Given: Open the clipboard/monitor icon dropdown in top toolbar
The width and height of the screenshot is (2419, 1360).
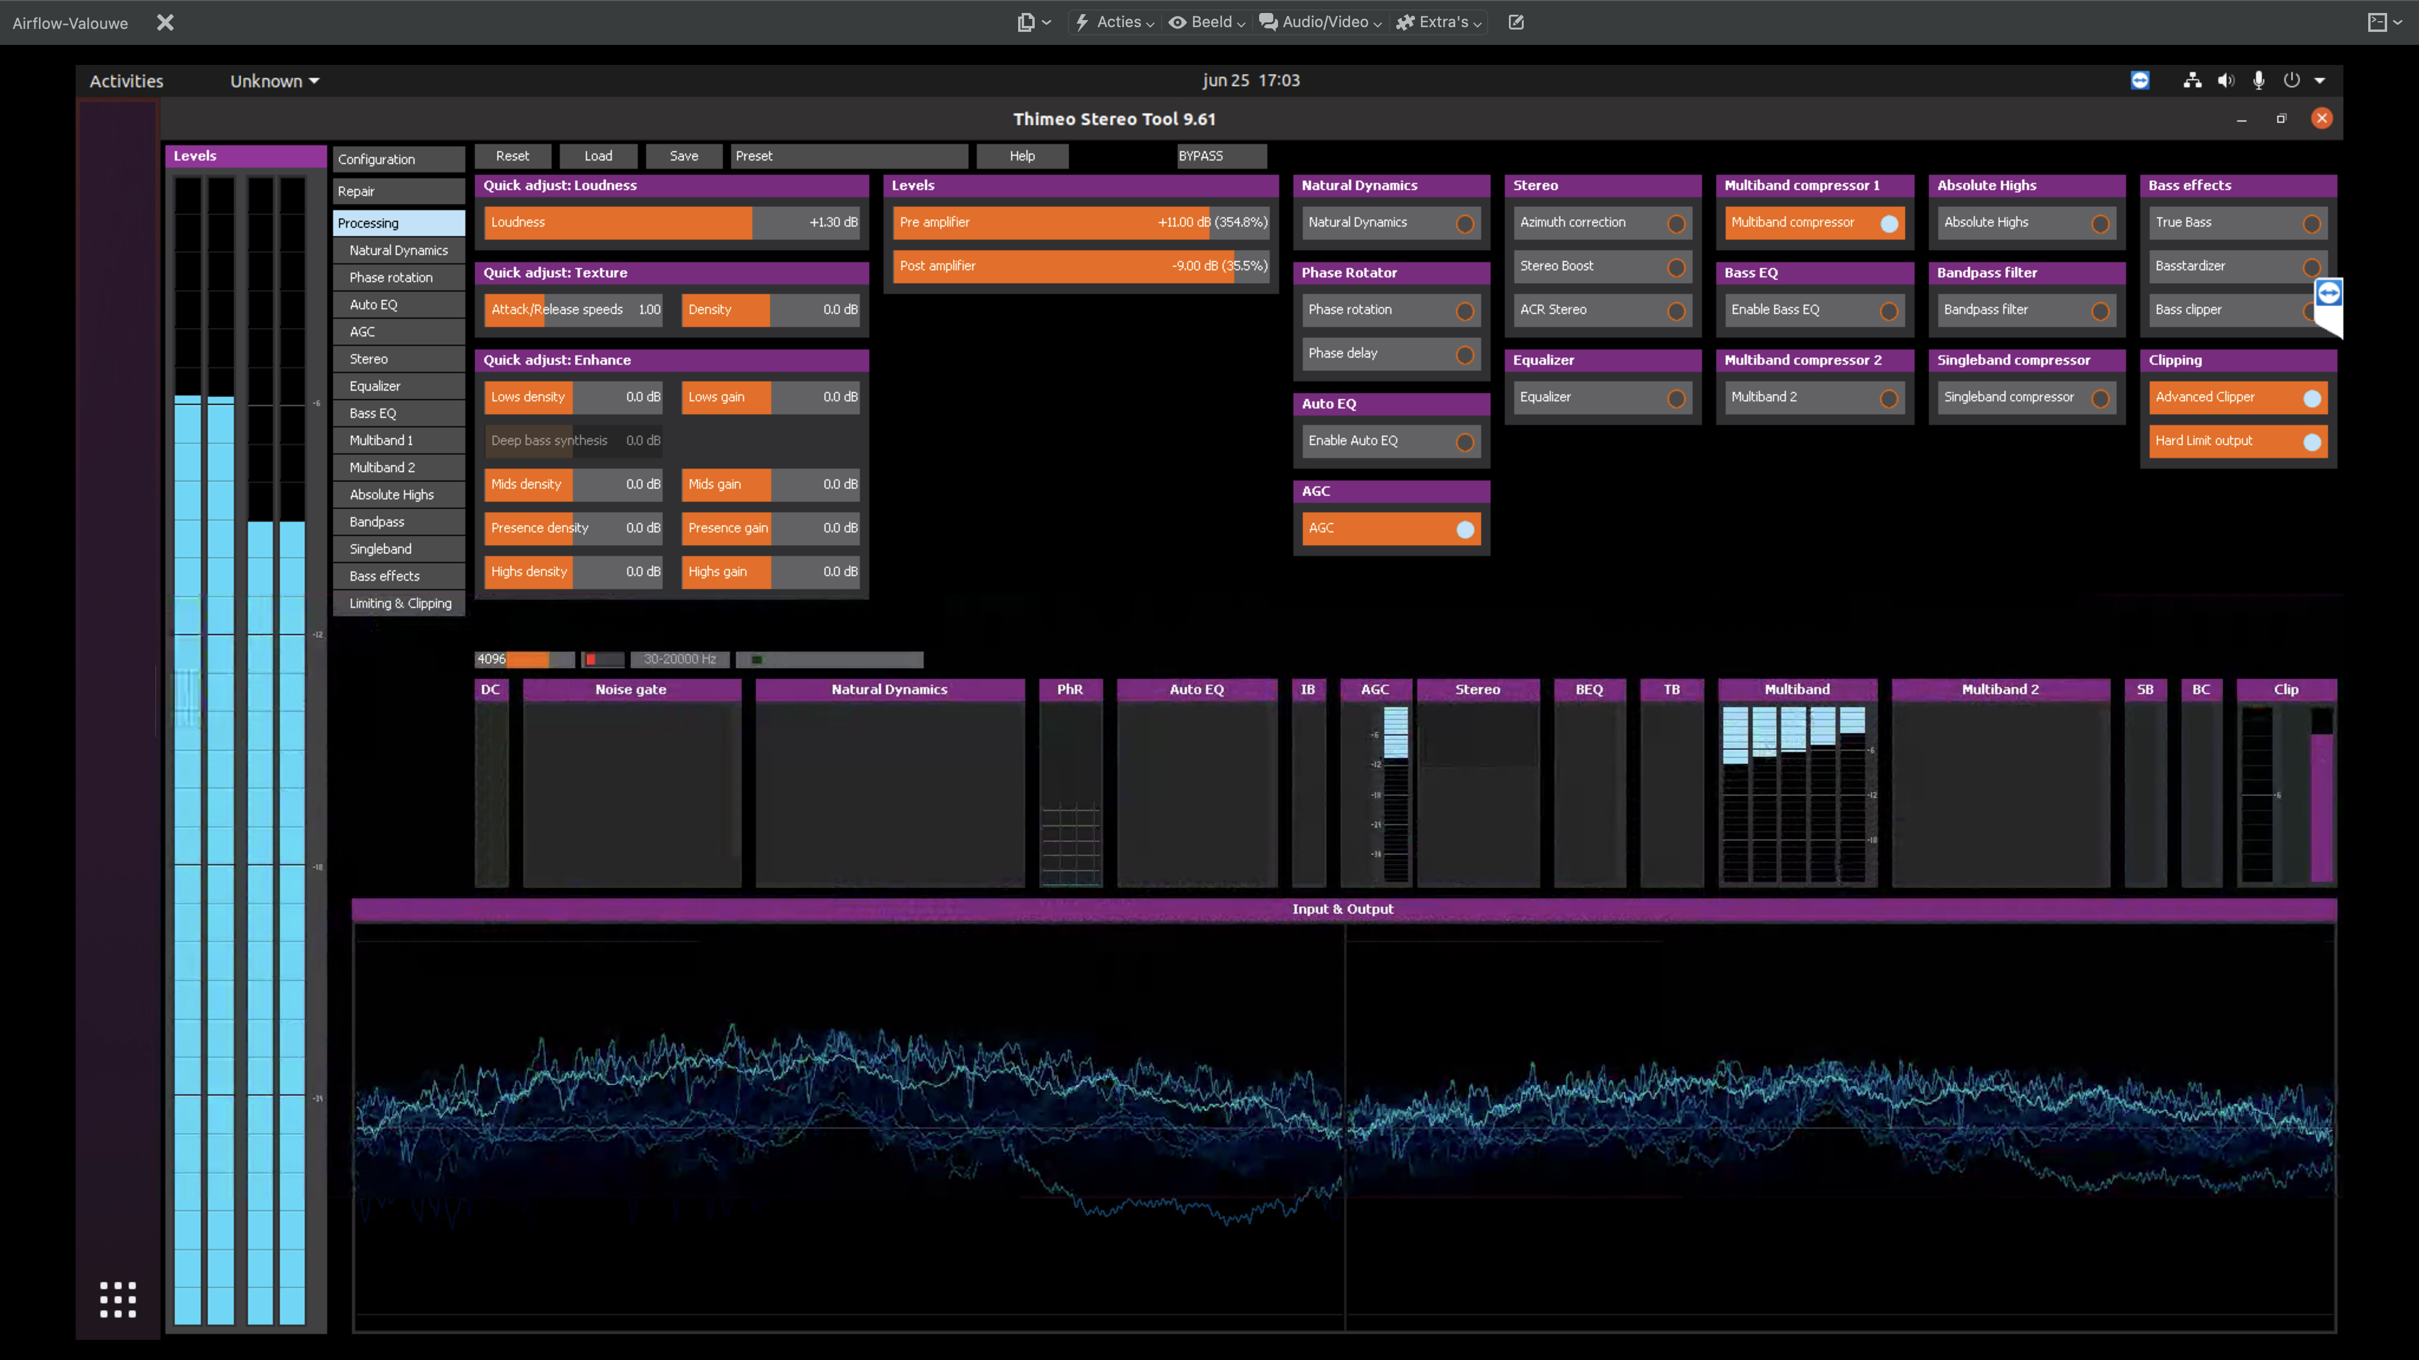Looking at the screenshot, I should click(x=1034, y=22).
